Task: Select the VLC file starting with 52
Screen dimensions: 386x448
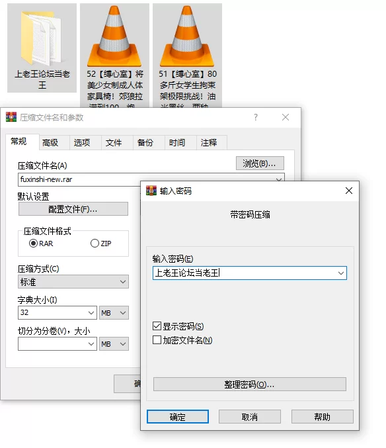Action: point(114,56)
